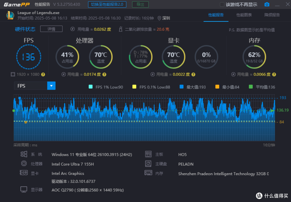Click the yellow FPS 0.1% Low legend swatch
Screen dimensions: 291x202
[134, 87]
